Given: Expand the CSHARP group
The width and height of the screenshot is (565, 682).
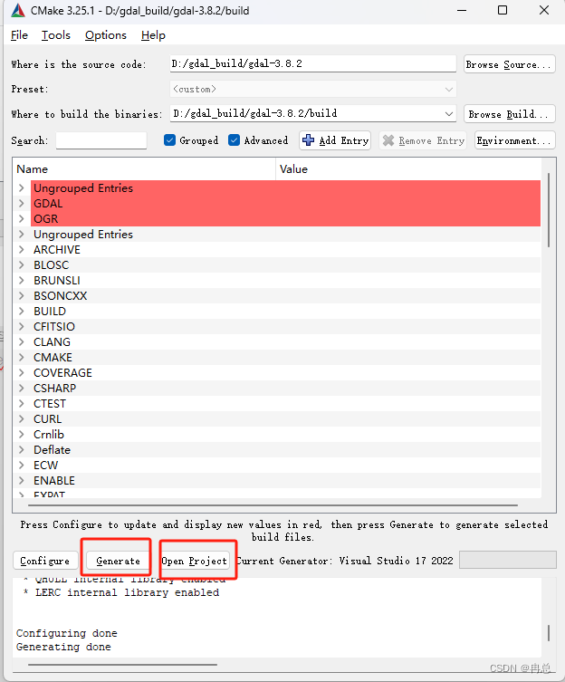Looking at the screenshot, I should click(22, 388).
